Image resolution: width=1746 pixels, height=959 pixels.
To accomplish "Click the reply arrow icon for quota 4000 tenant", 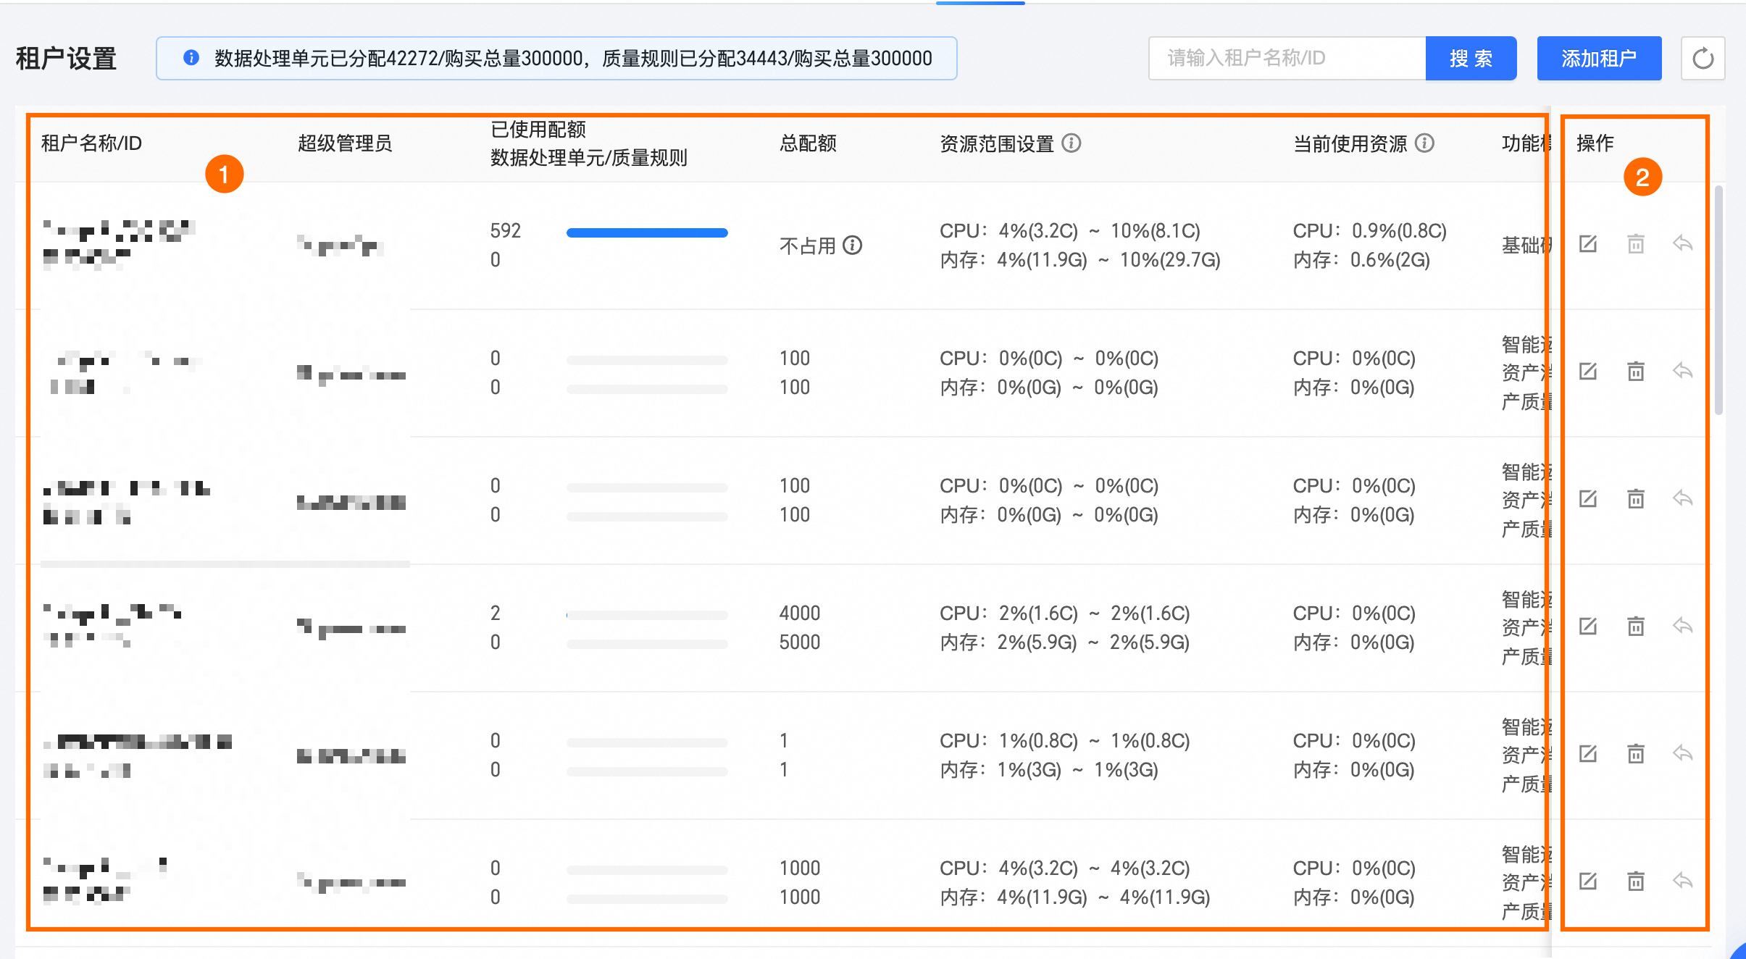I will (x=1682, y=626).
